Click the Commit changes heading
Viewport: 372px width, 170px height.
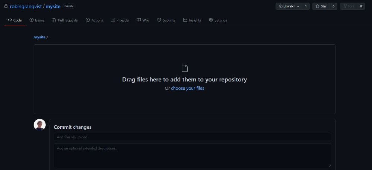click(x=73, y=127)
